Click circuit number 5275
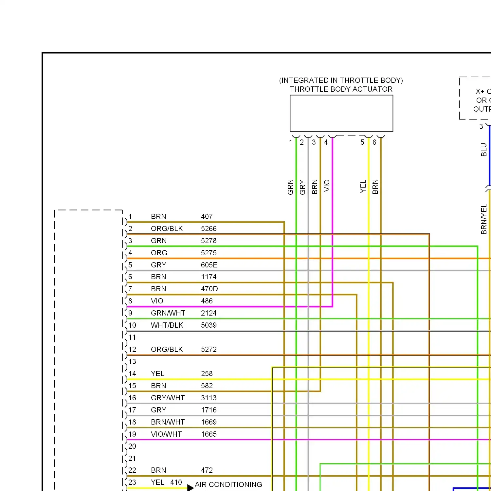This screenshot has height=491, width=491. 209,253
